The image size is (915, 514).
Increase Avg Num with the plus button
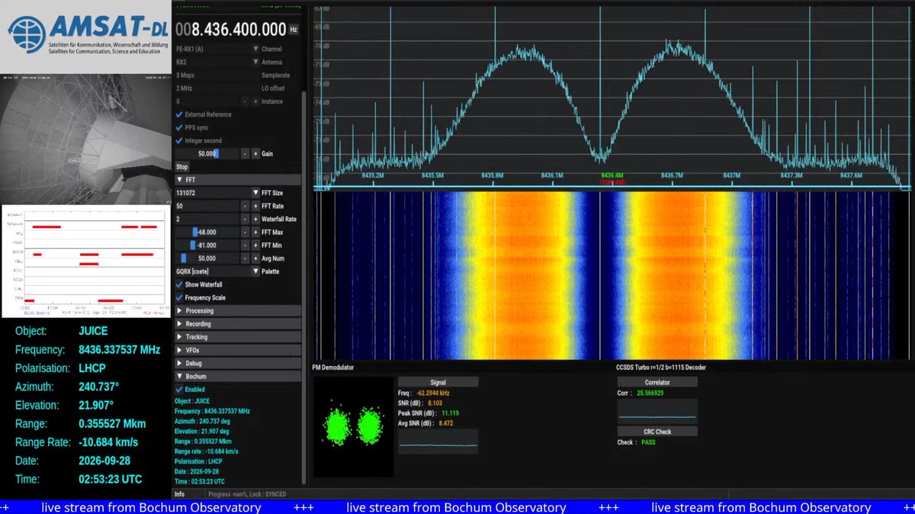tap(255, 259)
